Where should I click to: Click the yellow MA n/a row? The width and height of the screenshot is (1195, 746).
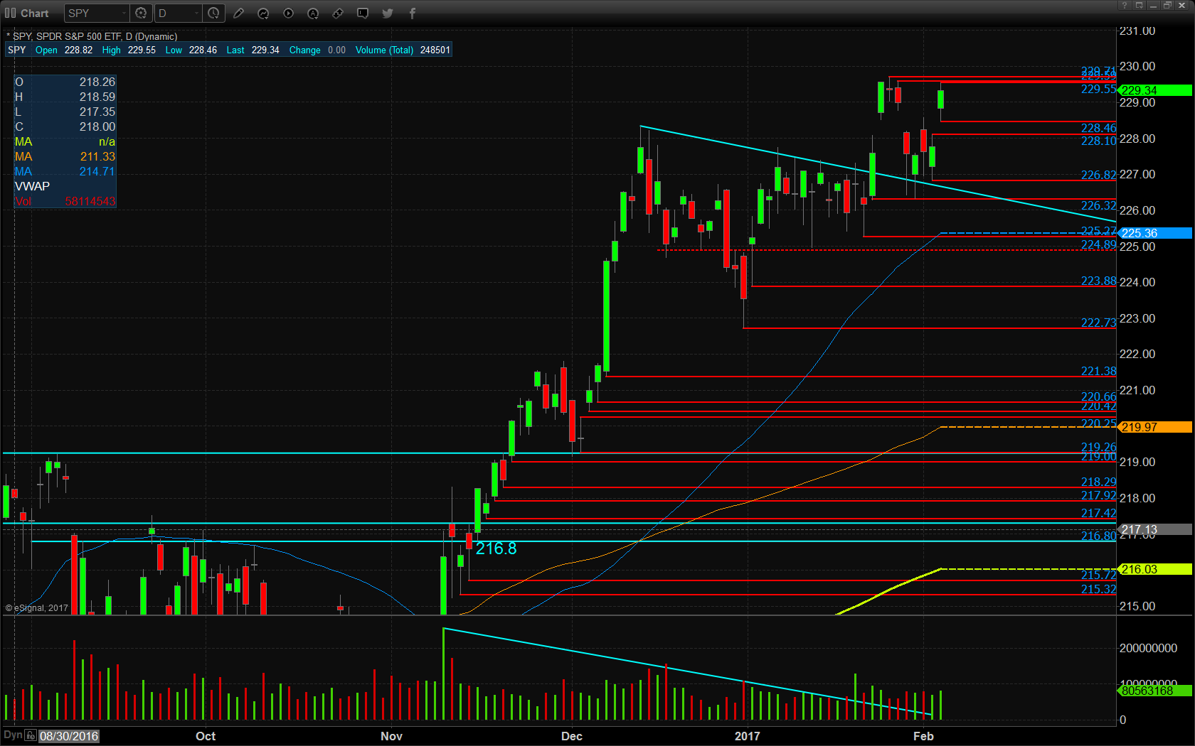(65, 141)
